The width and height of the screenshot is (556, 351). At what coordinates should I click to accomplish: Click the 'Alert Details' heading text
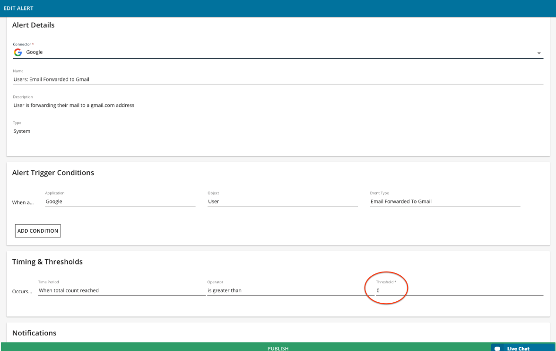[33, 25]
